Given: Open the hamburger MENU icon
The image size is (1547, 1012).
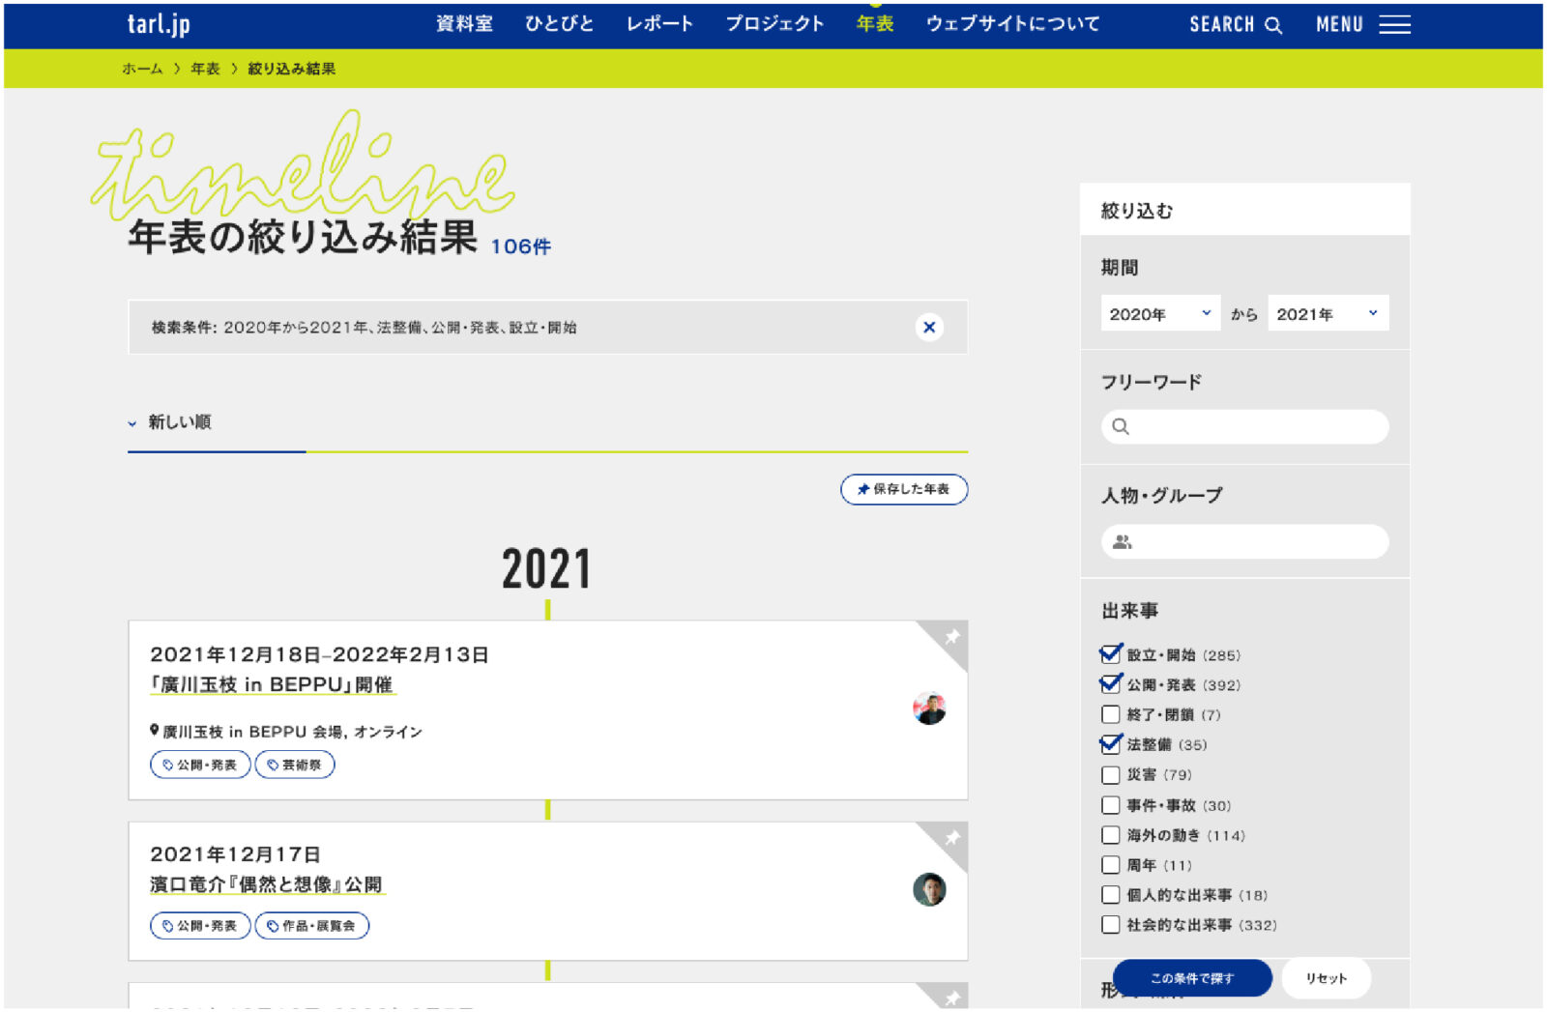Looking at the screenshot, I should [1393, 25].
